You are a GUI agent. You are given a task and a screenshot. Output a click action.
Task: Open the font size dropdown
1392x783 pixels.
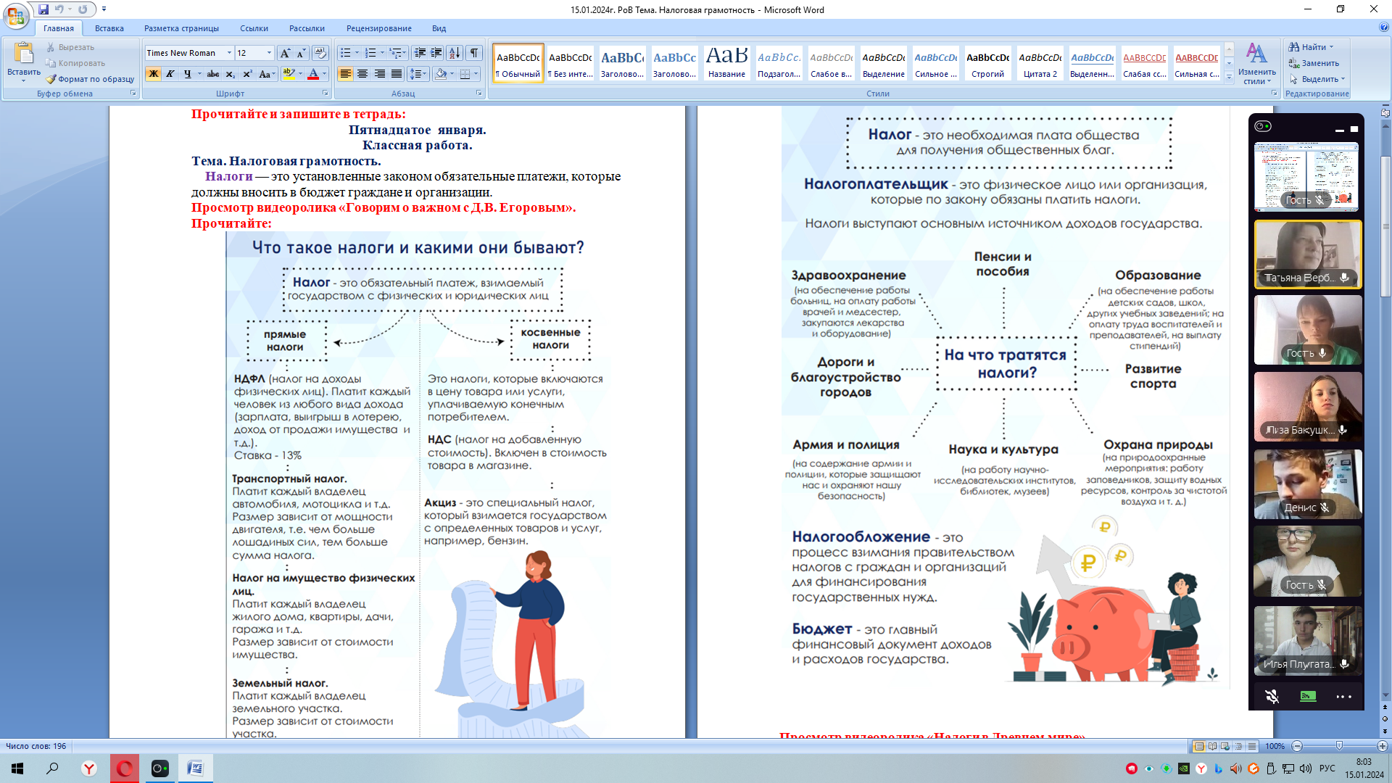269,53
